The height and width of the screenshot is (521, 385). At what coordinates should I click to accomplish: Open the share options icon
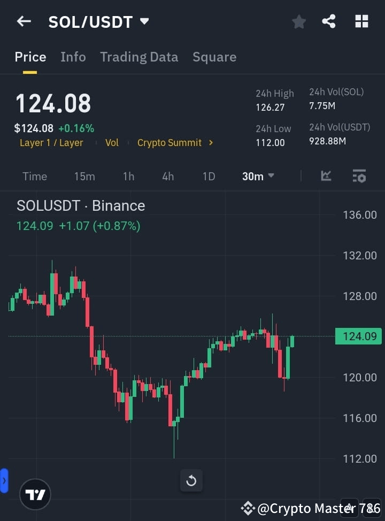point(329,21)
